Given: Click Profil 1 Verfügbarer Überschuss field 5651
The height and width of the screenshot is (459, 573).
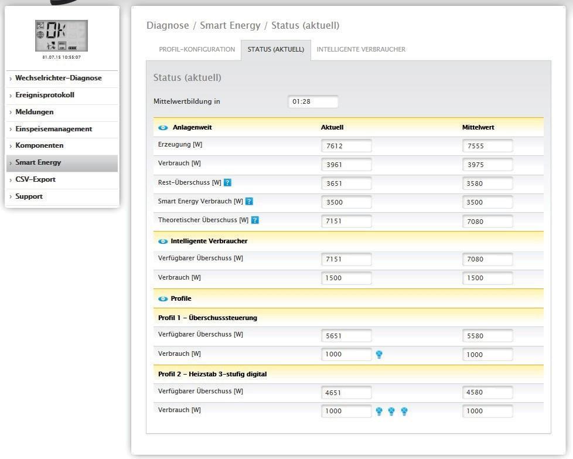Looking at the screenshot, I should (346, 336).
